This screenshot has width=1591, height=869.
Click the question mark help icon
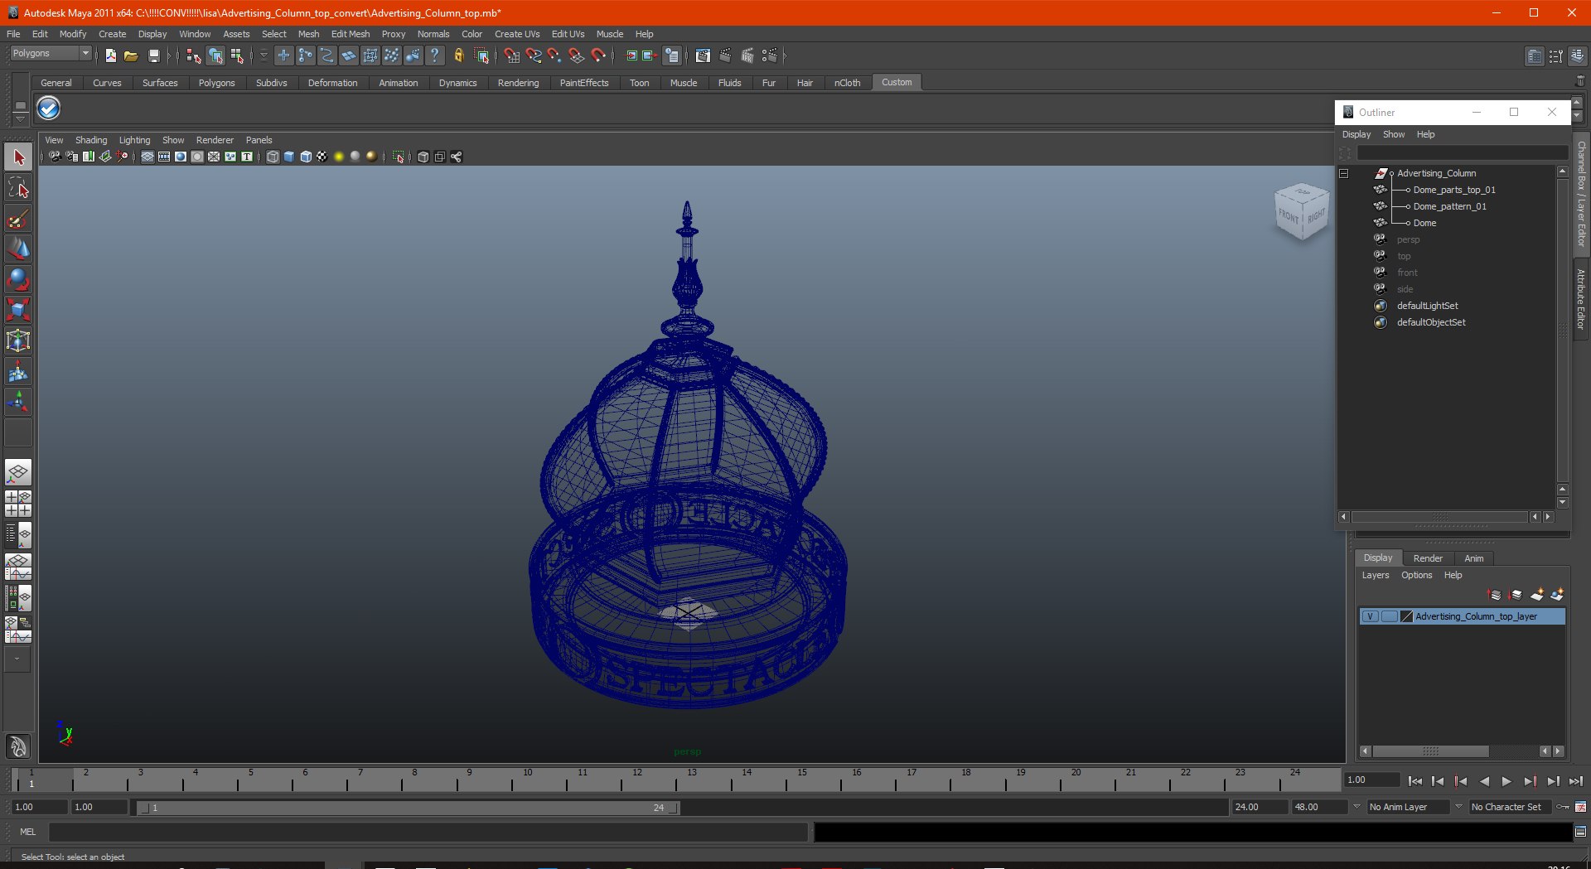pos(434,56)
